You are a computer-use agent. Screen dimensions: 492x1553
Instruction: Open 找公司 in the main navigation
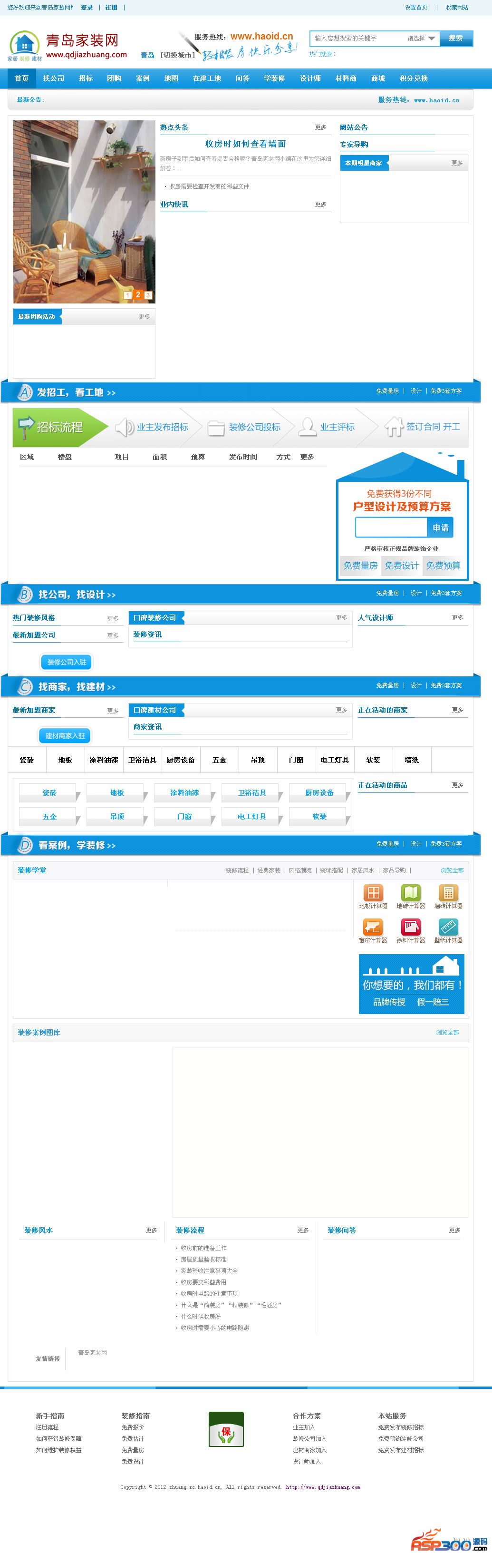54,78
